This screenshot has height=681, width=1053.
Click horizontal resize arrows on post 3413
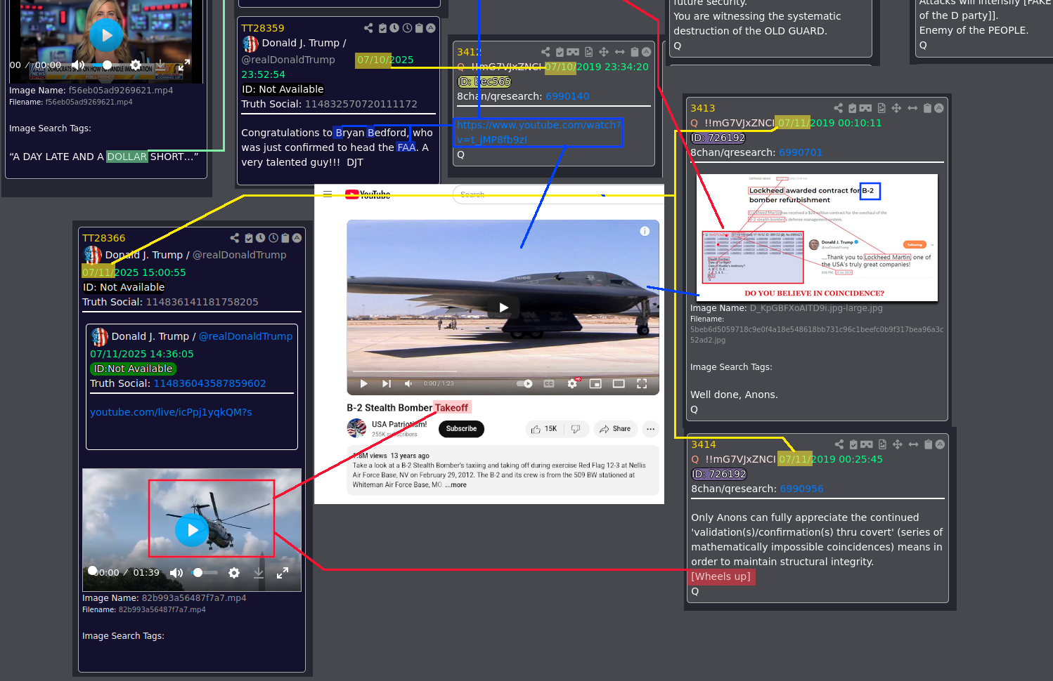[x=912, y=108]
